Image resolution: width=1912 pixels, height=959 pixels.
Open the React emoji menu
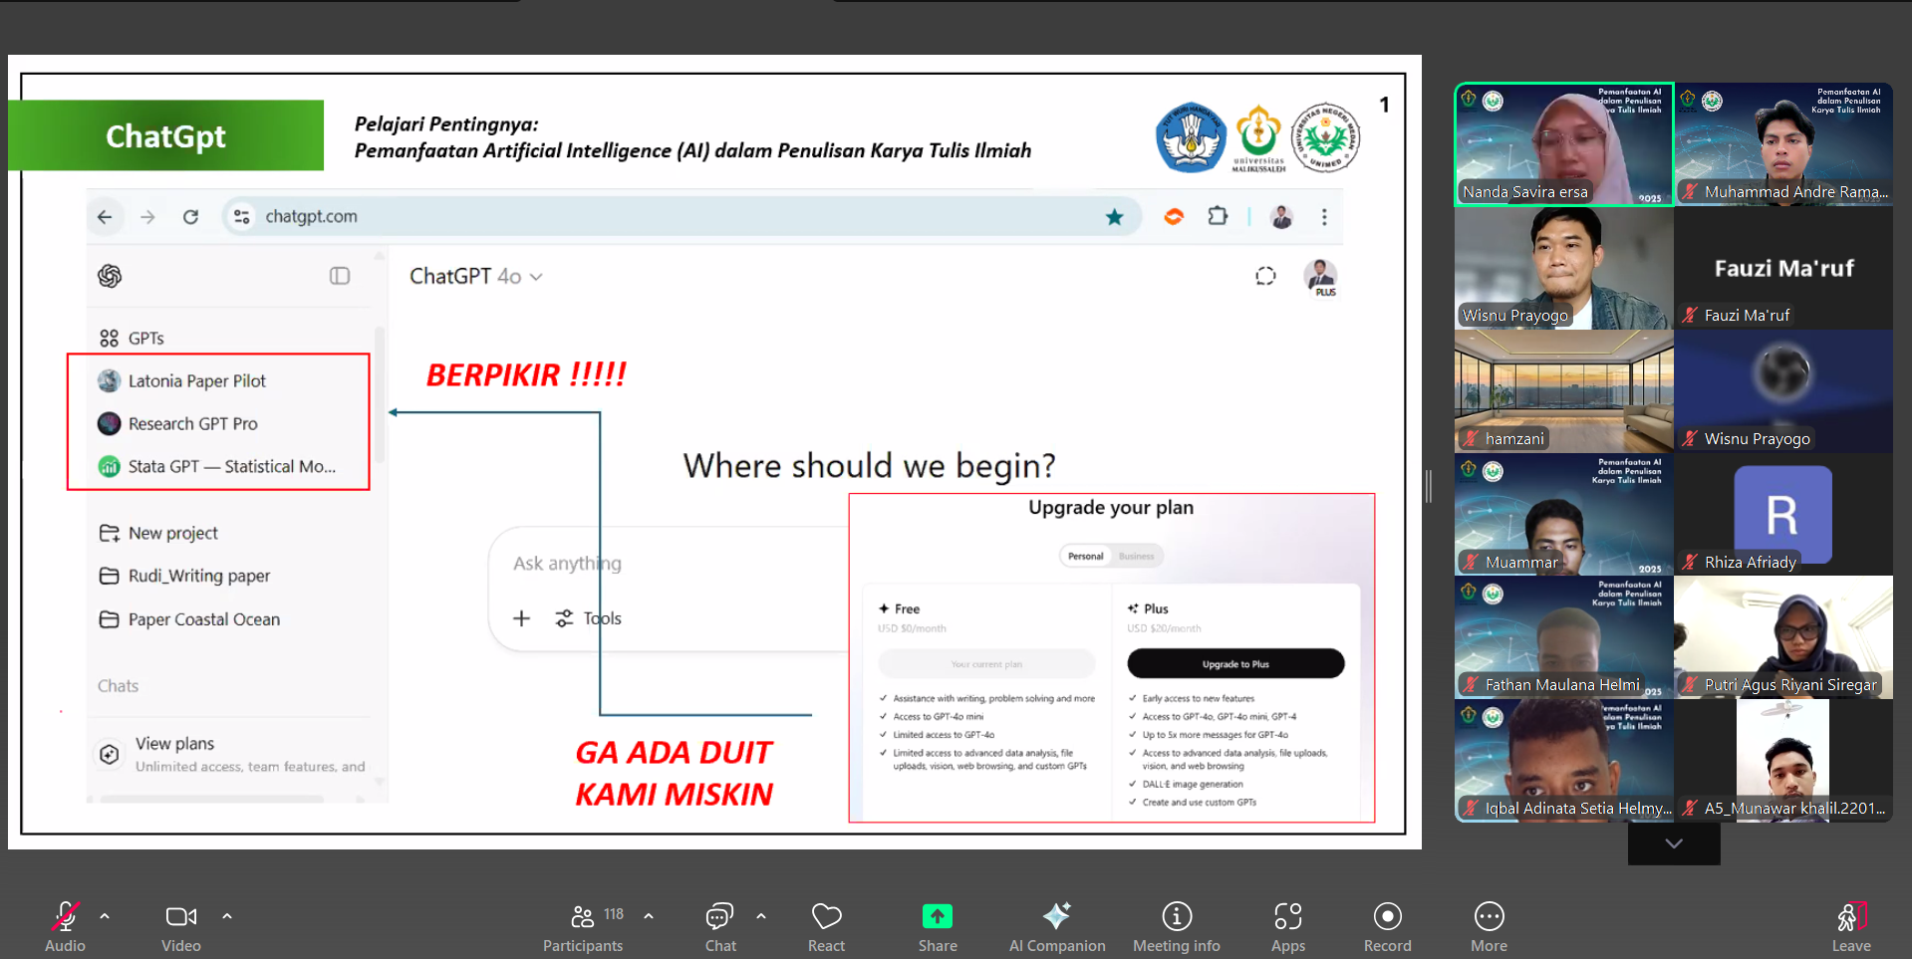826,926
